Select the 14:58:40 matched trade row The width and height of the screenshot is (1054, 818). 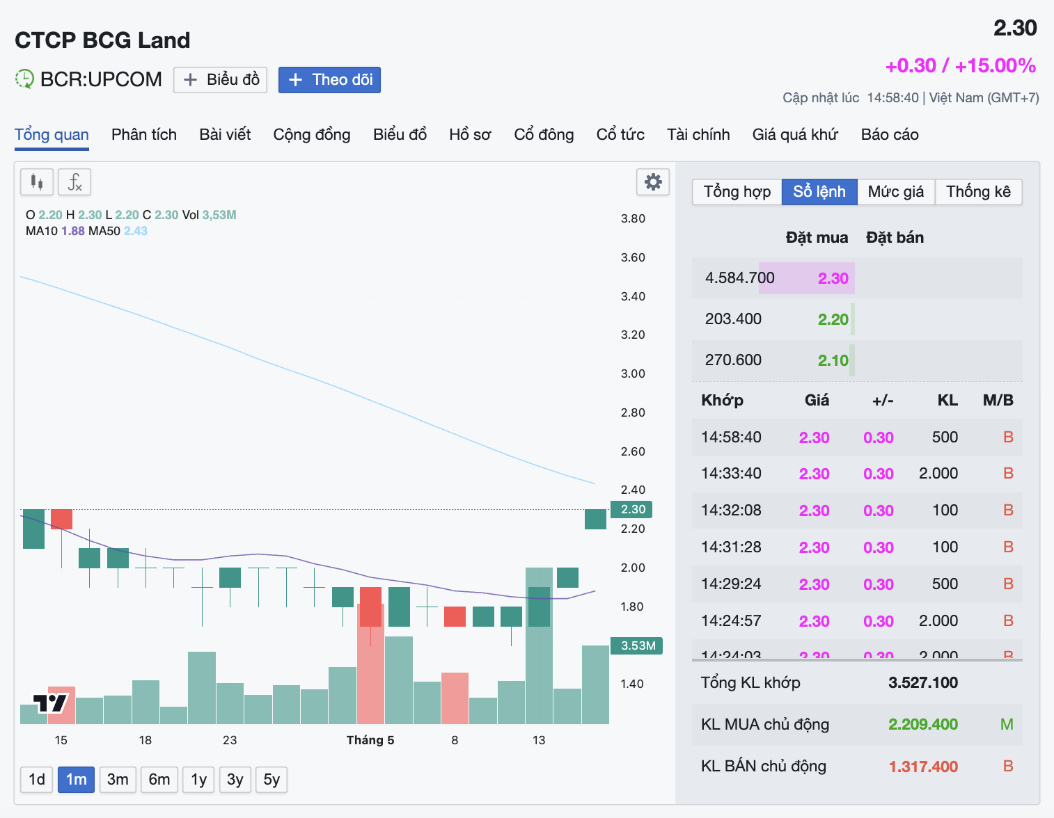(x=857, y=438)
